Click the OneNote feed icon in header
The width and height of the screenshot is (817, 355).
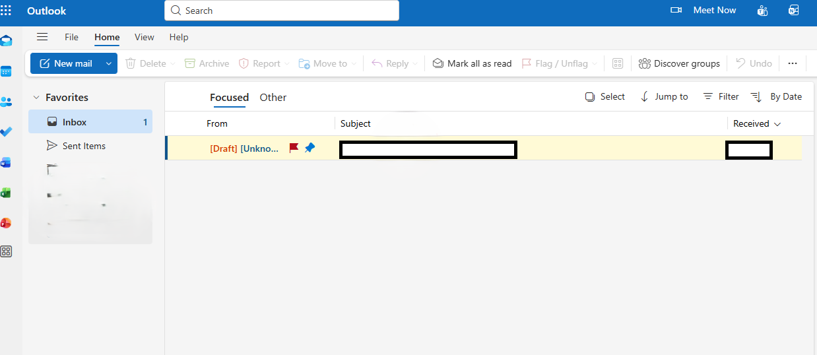coord(794,11)
